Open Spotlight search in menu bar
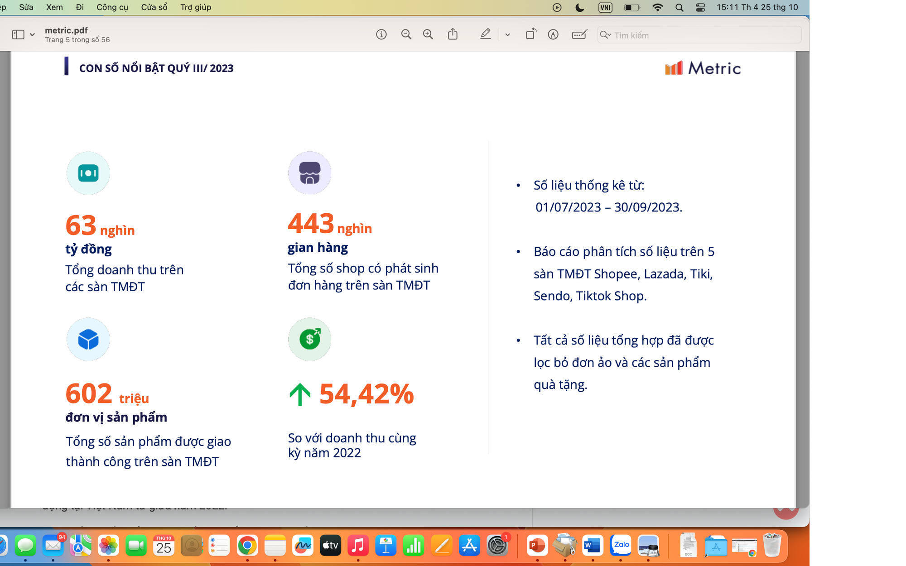906x566 pixels. 679,7
